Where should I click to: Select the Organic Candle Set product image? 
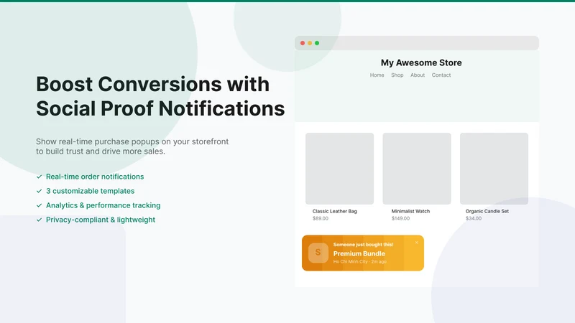[494, 169]
